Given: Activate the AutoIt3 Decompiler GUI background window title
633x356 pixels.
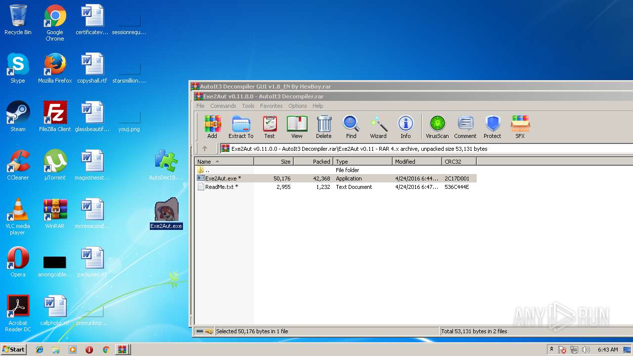Looking at the screenshot, I should (266, 87).
